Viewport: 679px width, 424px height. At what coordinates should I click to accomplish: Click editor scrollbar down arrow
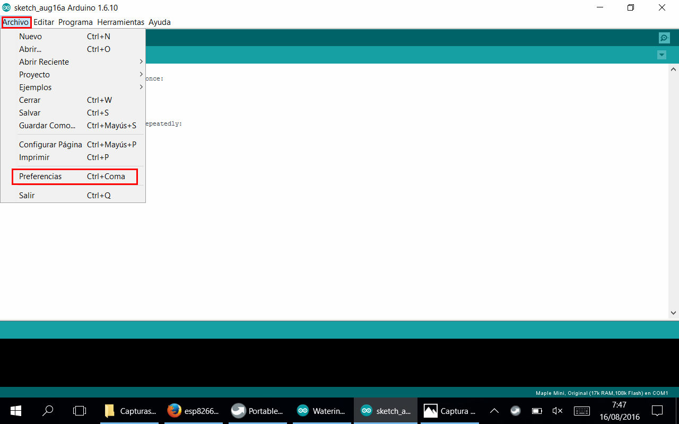(x=674, y=313)
